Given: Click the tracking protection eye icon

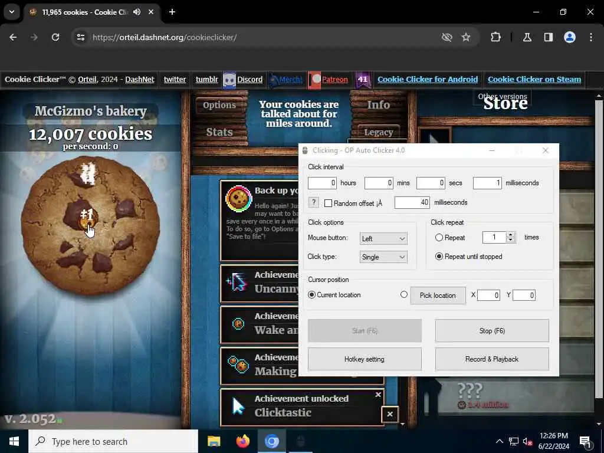Looking at the screenshot, I should (447, 37).
